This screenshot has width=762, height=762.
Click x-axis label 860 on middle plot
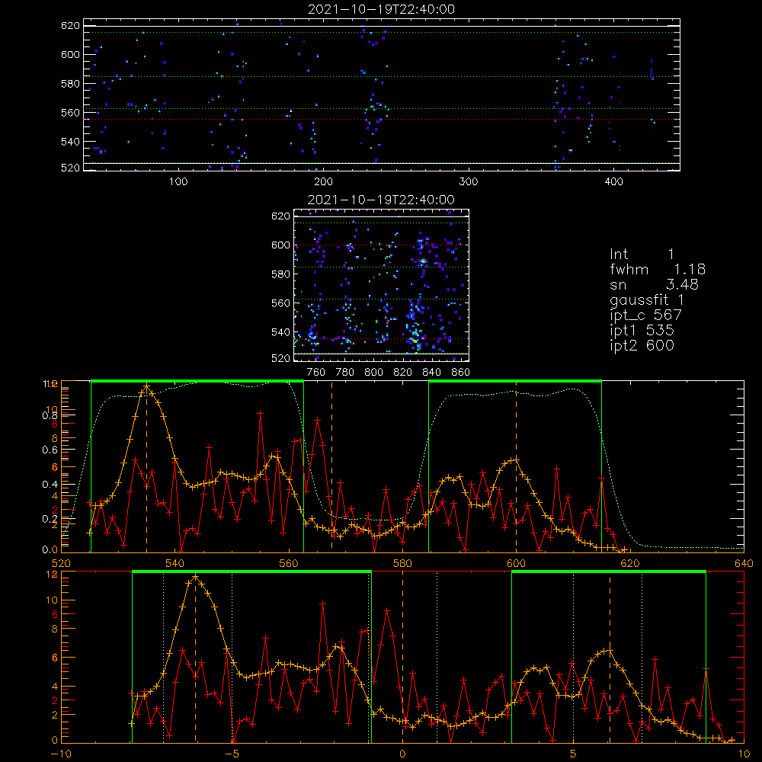461,373
